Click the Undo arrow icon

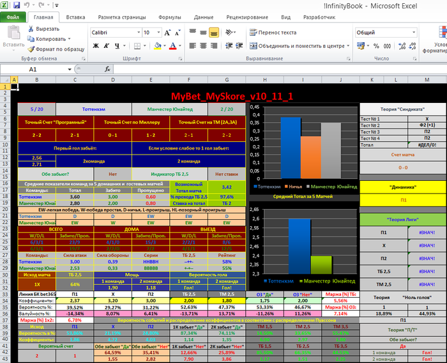[27, 5]
